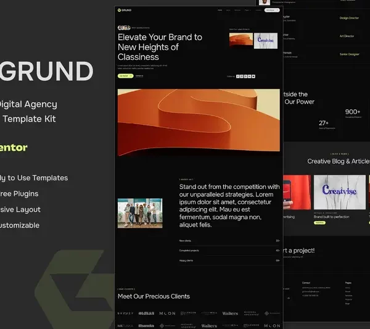Click the Free Plugins feature text

click(19, 194)
